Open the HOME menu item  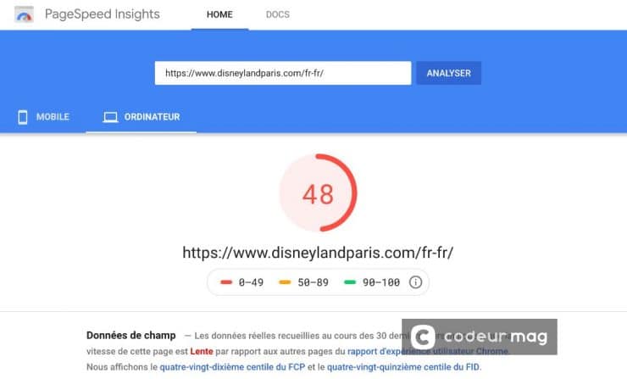click(x=219, y=14)
